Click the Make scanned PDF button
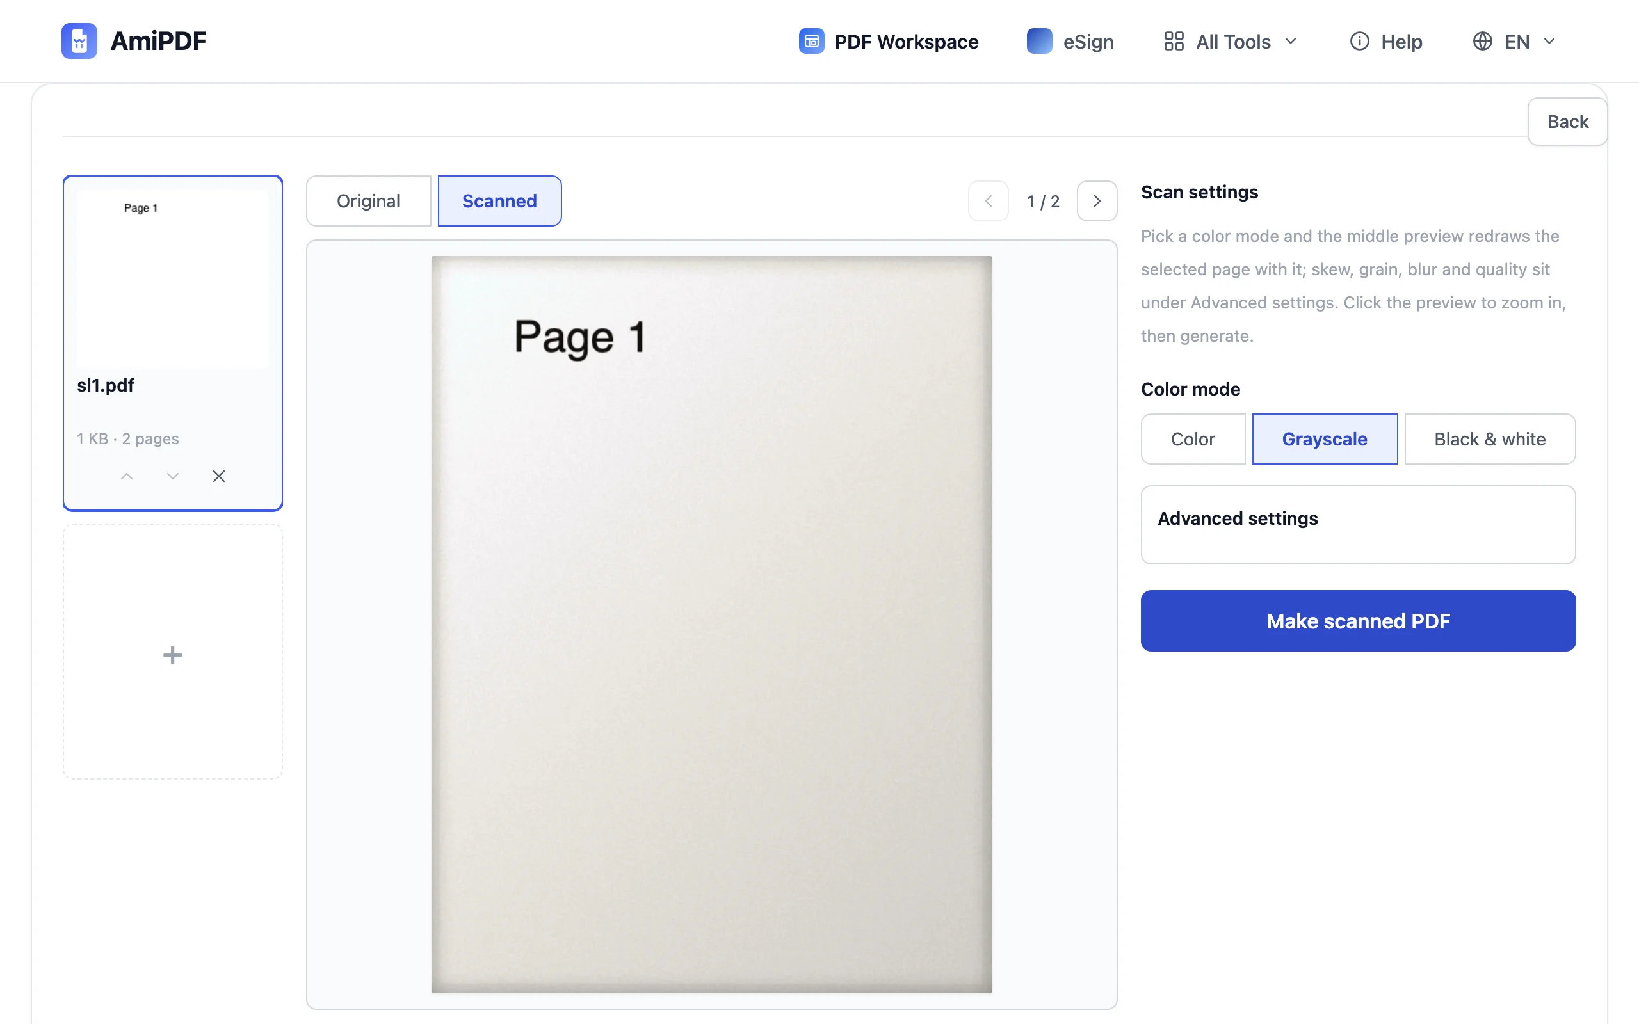Screen dimensions: 1639x1024 (1358, 620)
